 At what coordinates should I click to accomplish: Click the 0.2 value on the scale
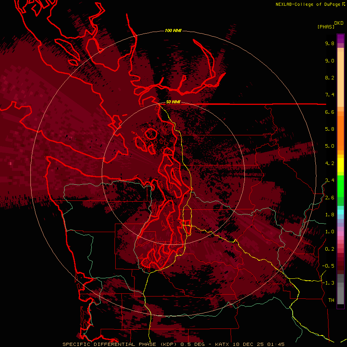click(x=330, y=249)
